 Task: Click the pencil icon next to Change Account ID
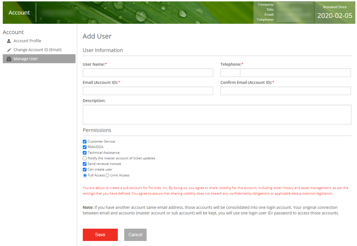tap(9, 50)
